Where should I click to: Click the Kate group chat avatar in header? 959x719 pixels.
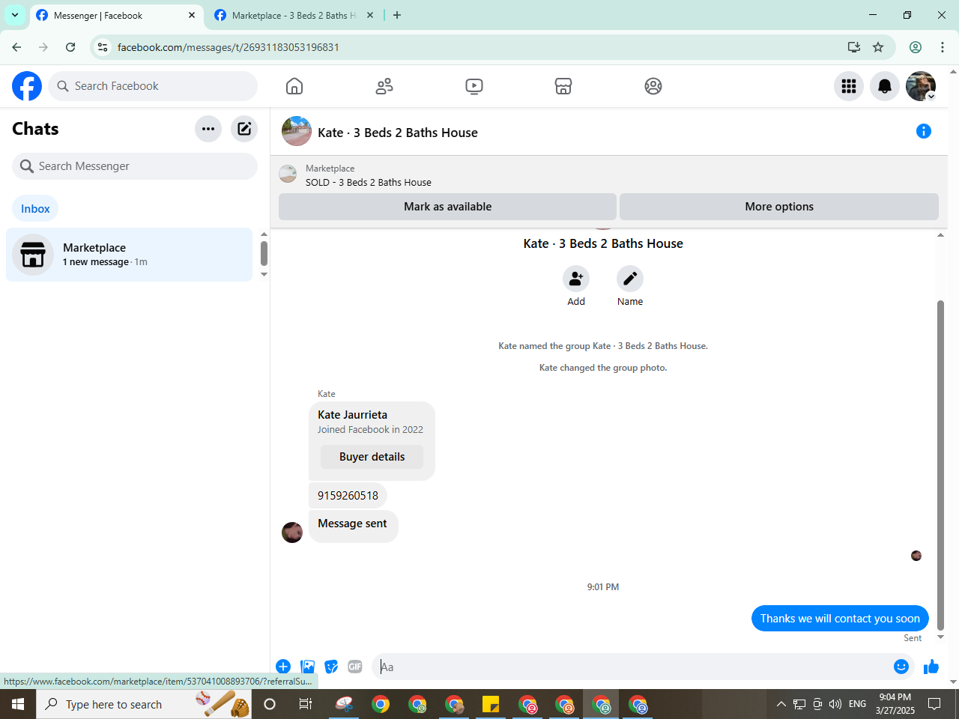click(x=297, y=131)
